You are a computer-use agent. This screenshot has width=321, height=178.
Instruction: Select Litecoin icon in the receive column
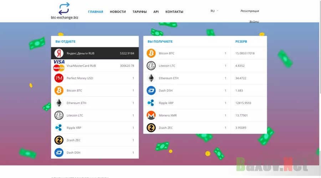[x=151, y=66]
